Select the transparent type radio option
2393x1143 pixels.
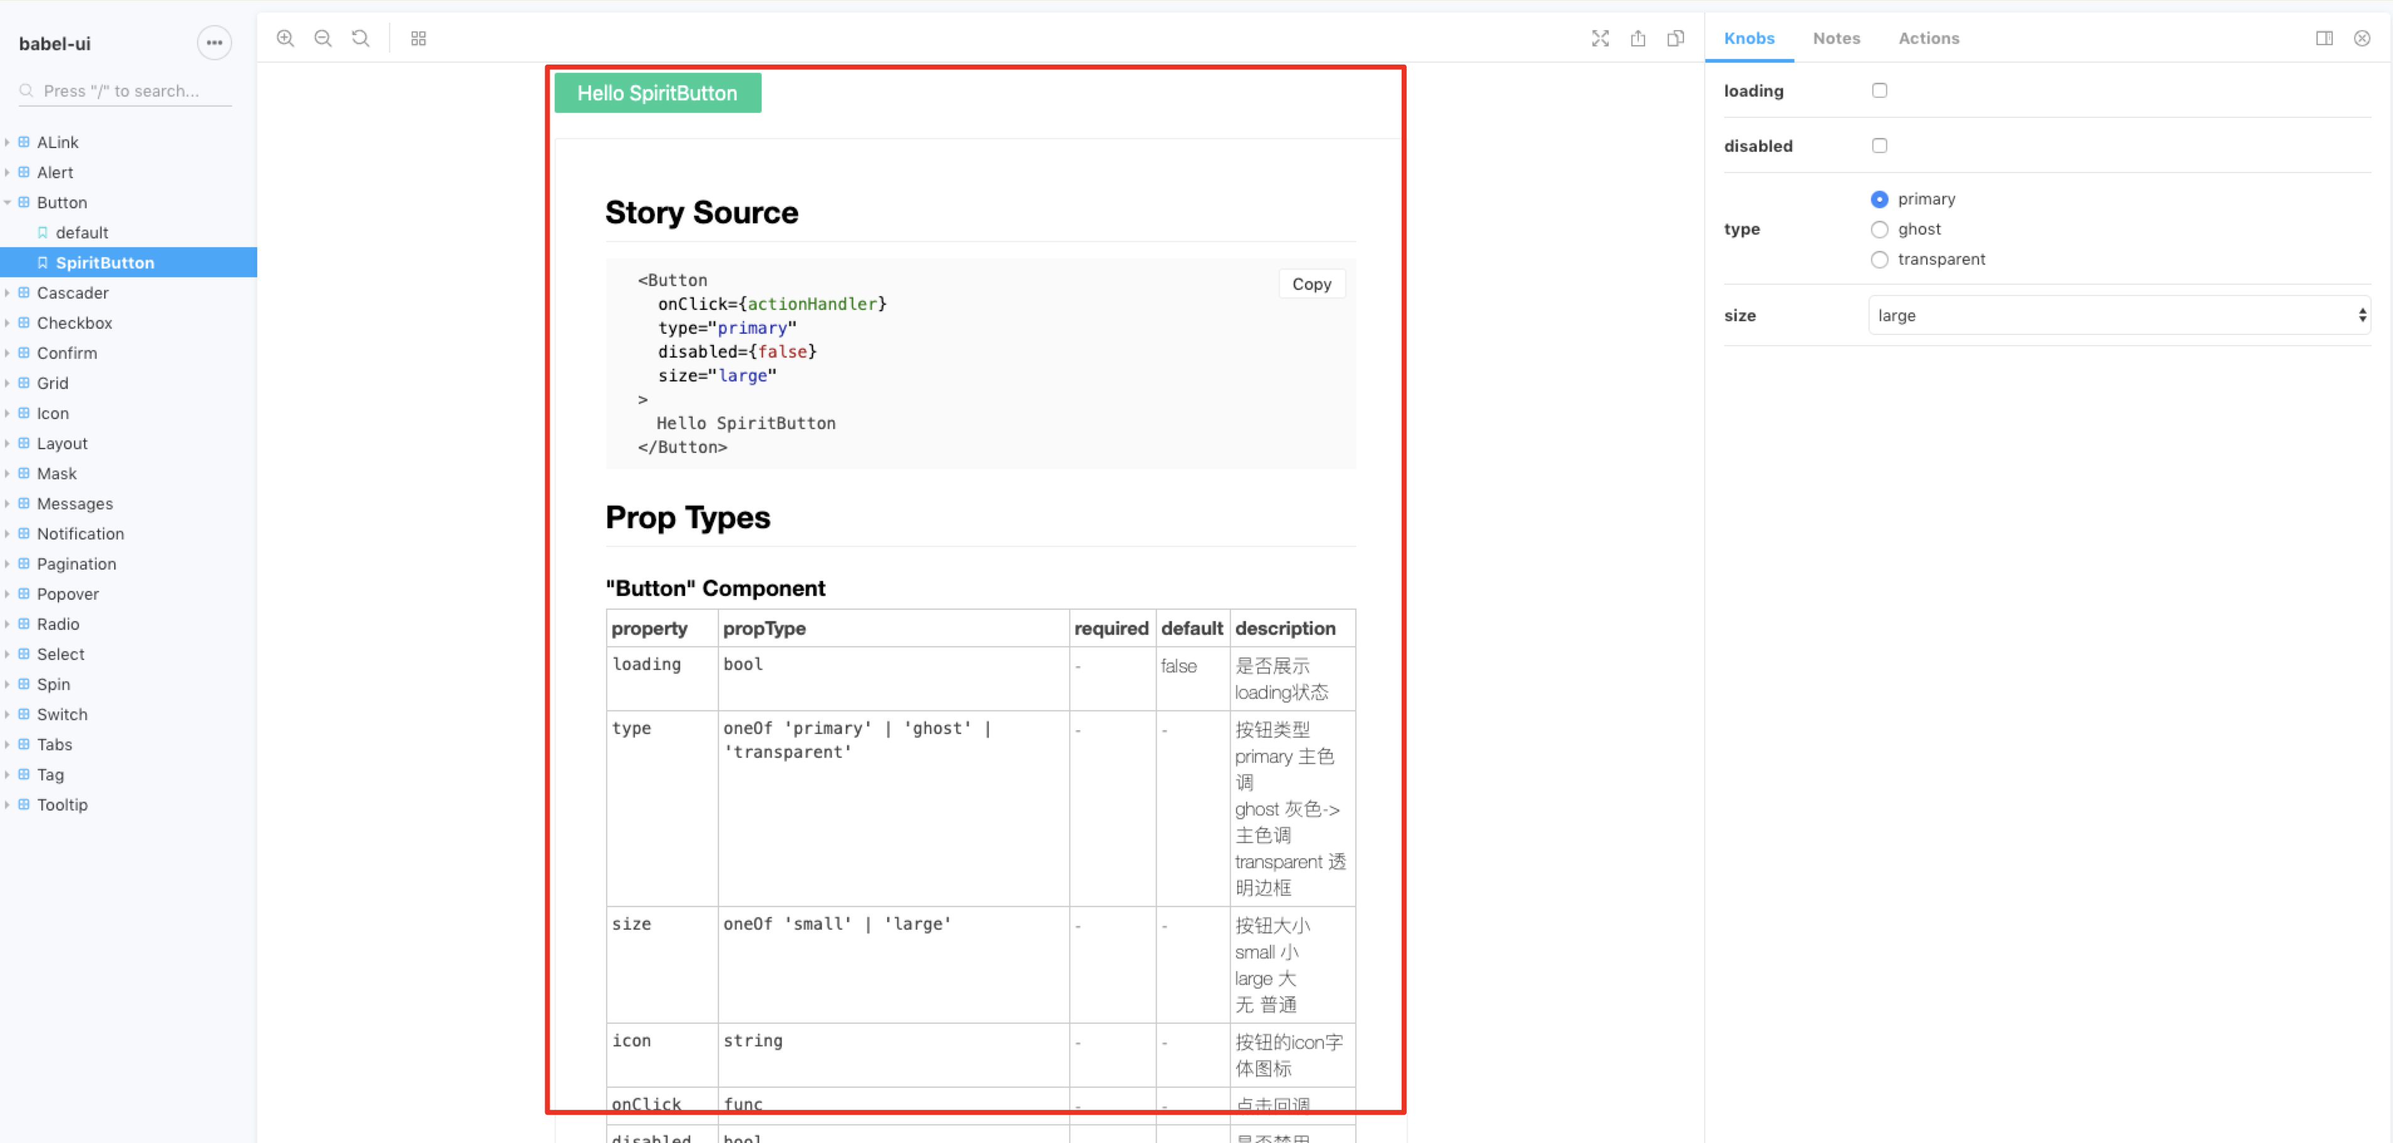[x=1879, y=259]
